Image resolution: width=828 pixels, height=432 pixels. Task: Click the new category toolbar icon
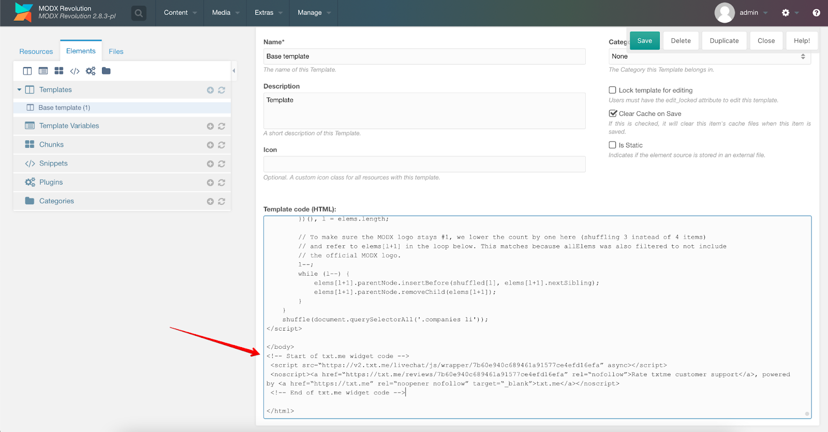(106, 71)
